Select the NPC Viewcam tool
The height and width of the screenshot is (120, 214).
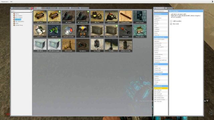161,101
